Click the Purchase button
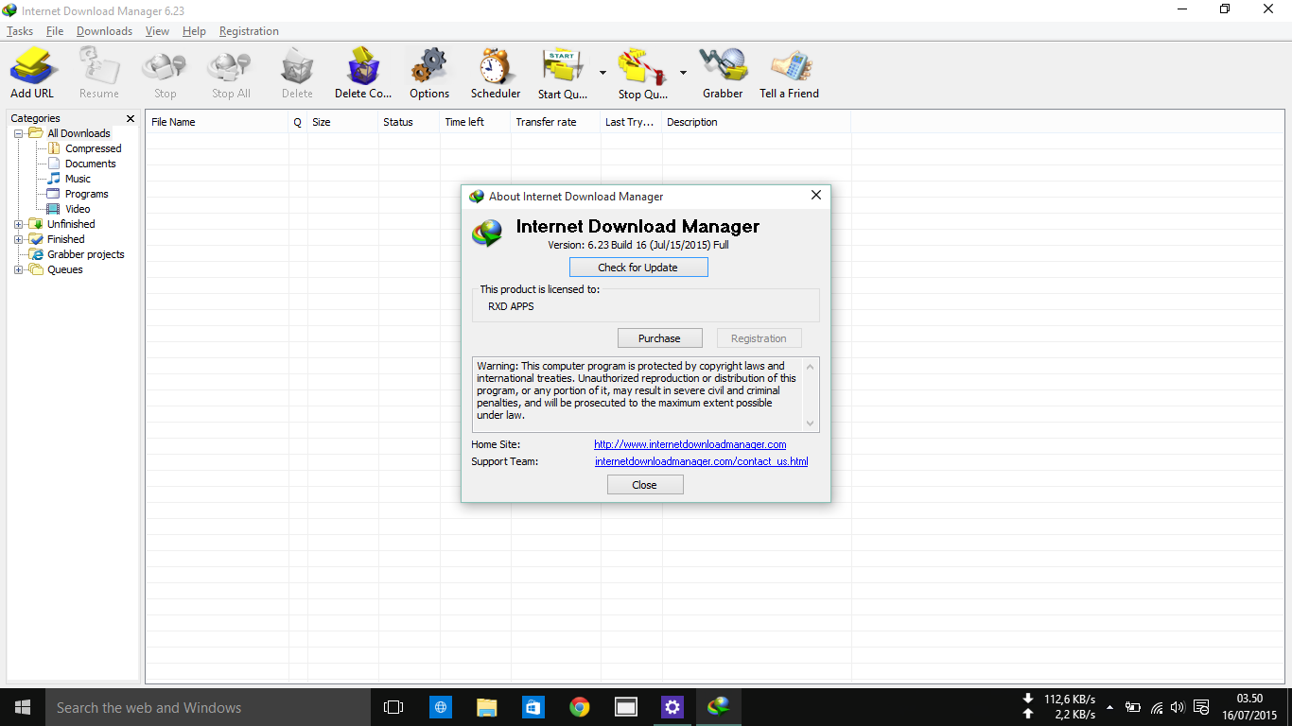The image size is (1292, 726). pos(659,338)
